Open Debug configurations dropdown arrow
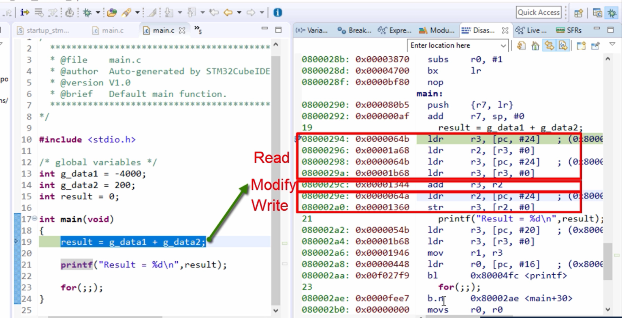622x318 pixels. click(x=98, y=13)
